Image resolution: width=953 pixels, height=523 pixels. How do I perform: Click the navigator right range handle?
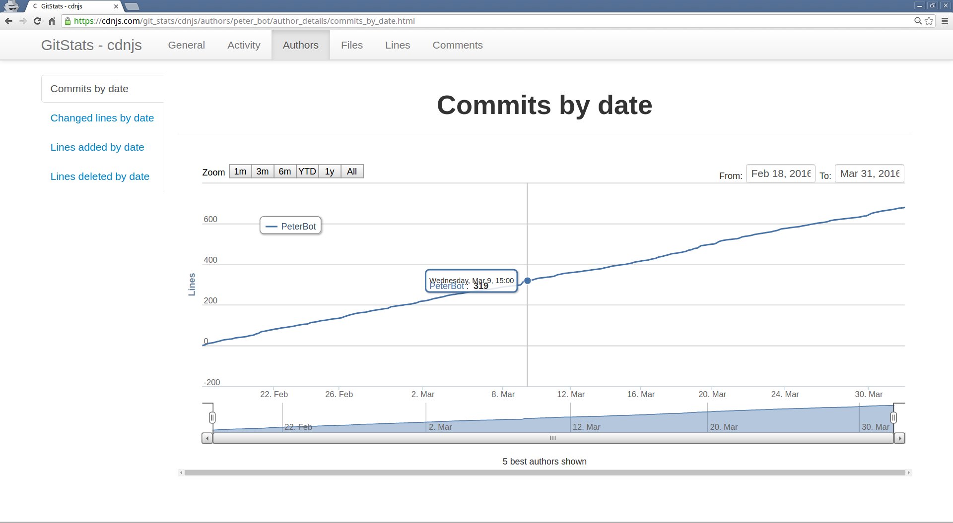coord(893,417)
